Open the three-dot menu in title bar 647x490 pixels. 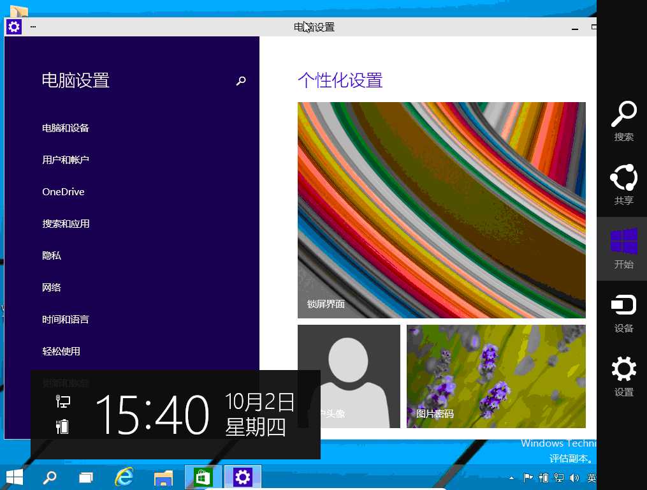click(33, 27)
